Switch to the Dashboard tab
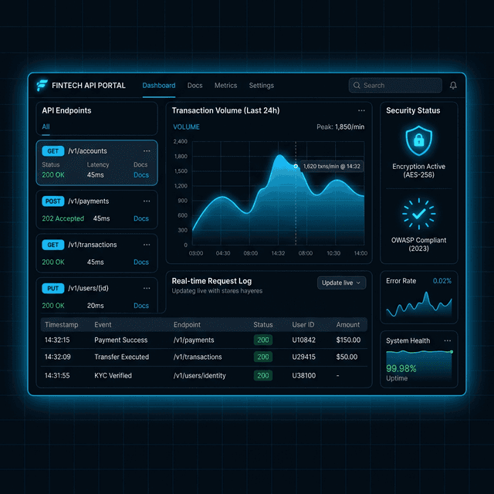The image size is (494, 494). [159, 86]
